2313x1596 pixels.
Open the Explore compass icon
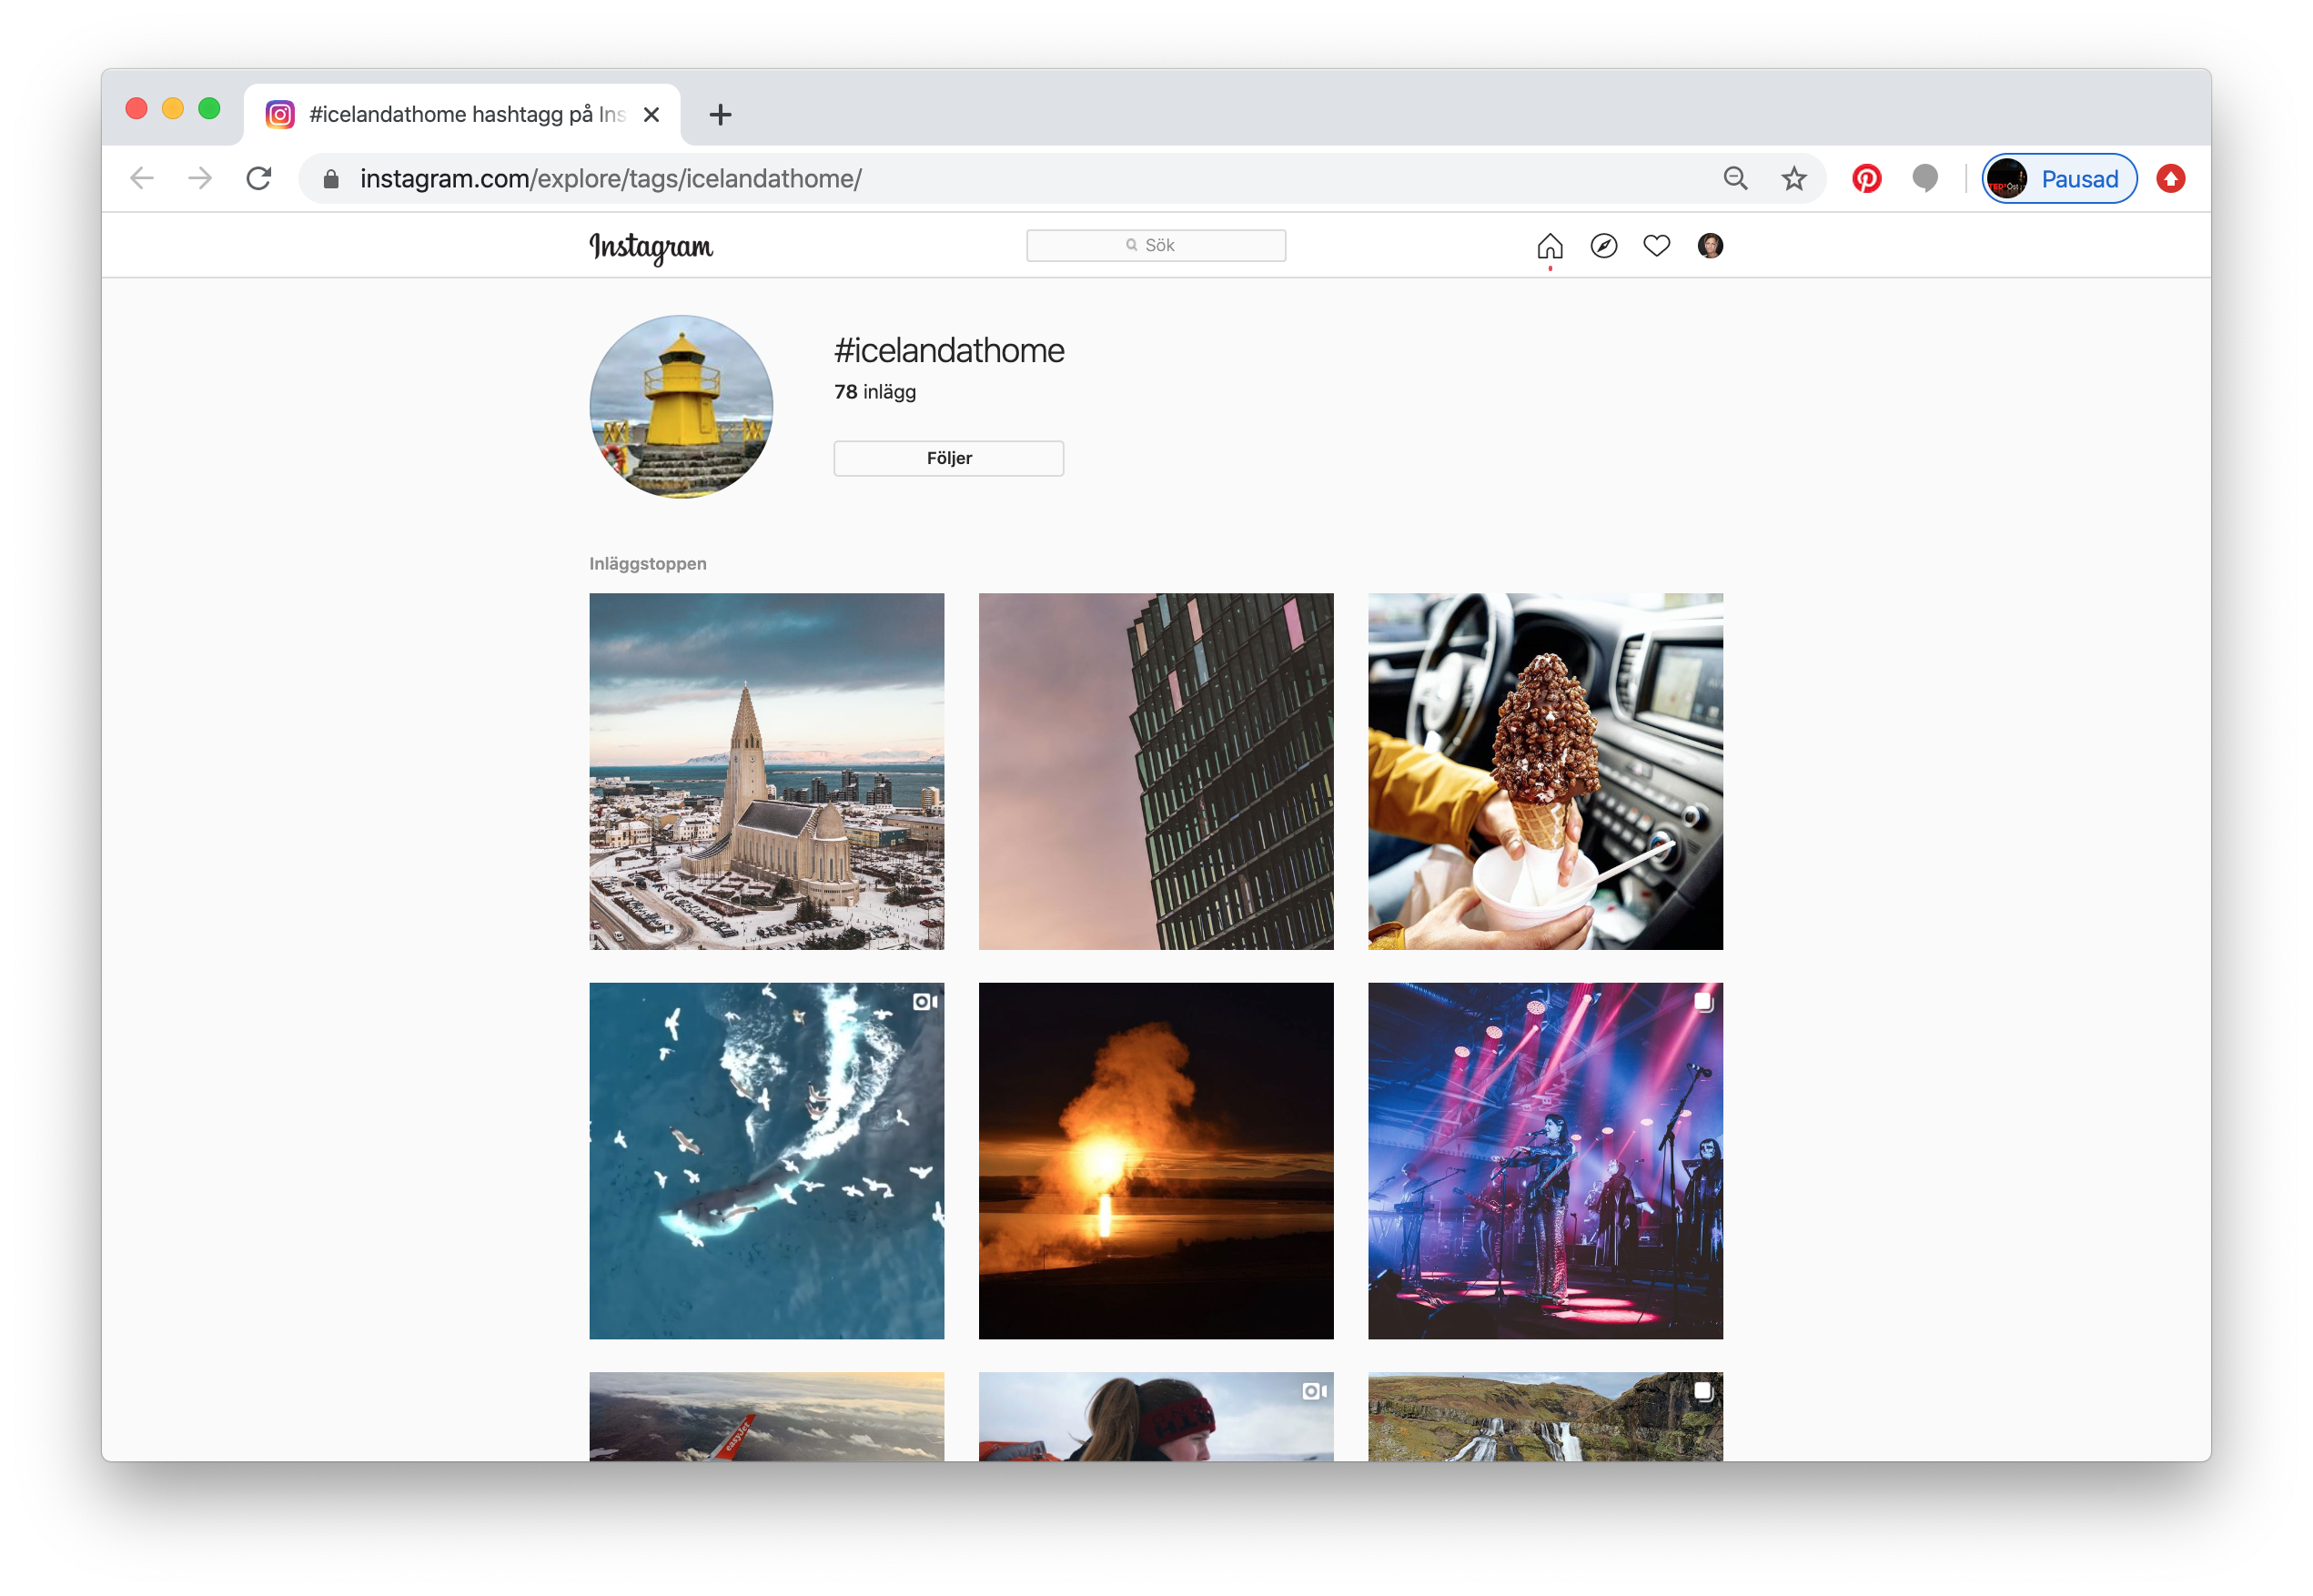point(1603,246)
